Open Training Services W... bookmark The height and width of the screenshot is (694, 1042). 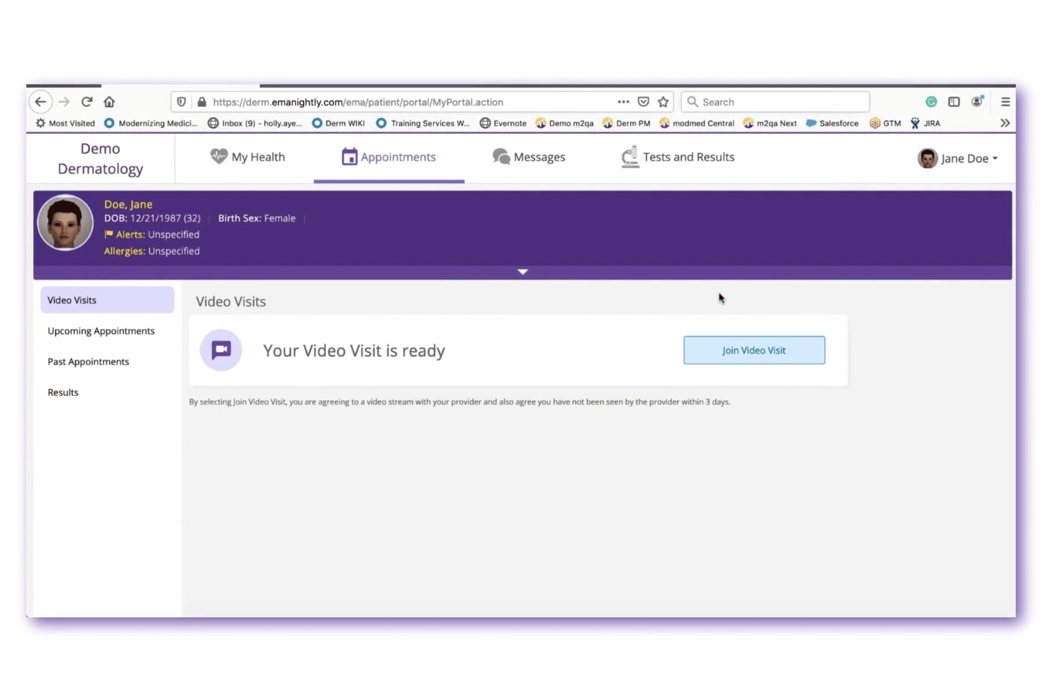(422, 123)
